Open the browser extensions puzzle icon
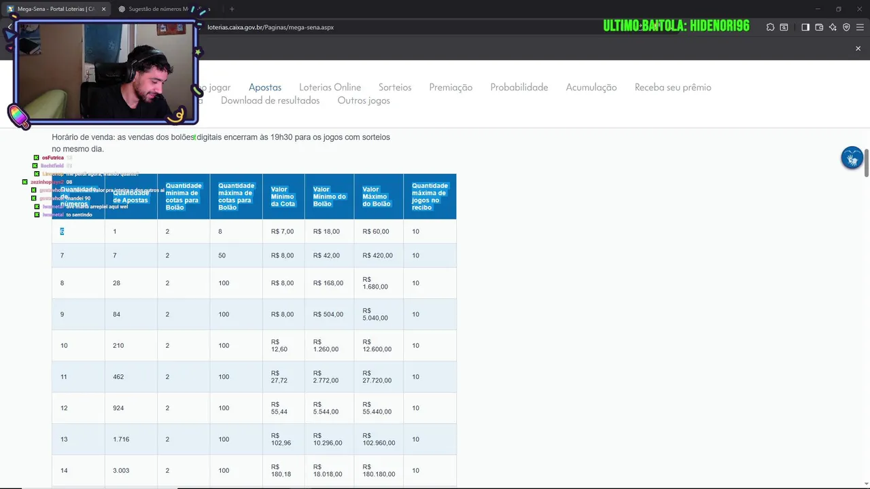The image size is (870, 489). click(770, 27)
